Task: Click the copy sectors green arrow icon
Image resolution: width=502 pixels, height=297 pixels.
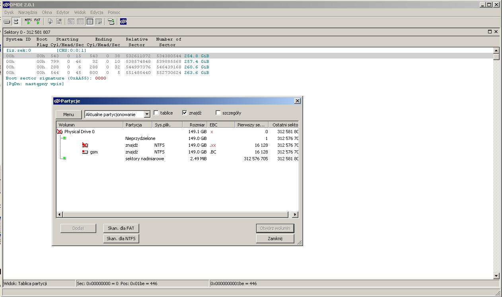Action: tap(111, 21)
